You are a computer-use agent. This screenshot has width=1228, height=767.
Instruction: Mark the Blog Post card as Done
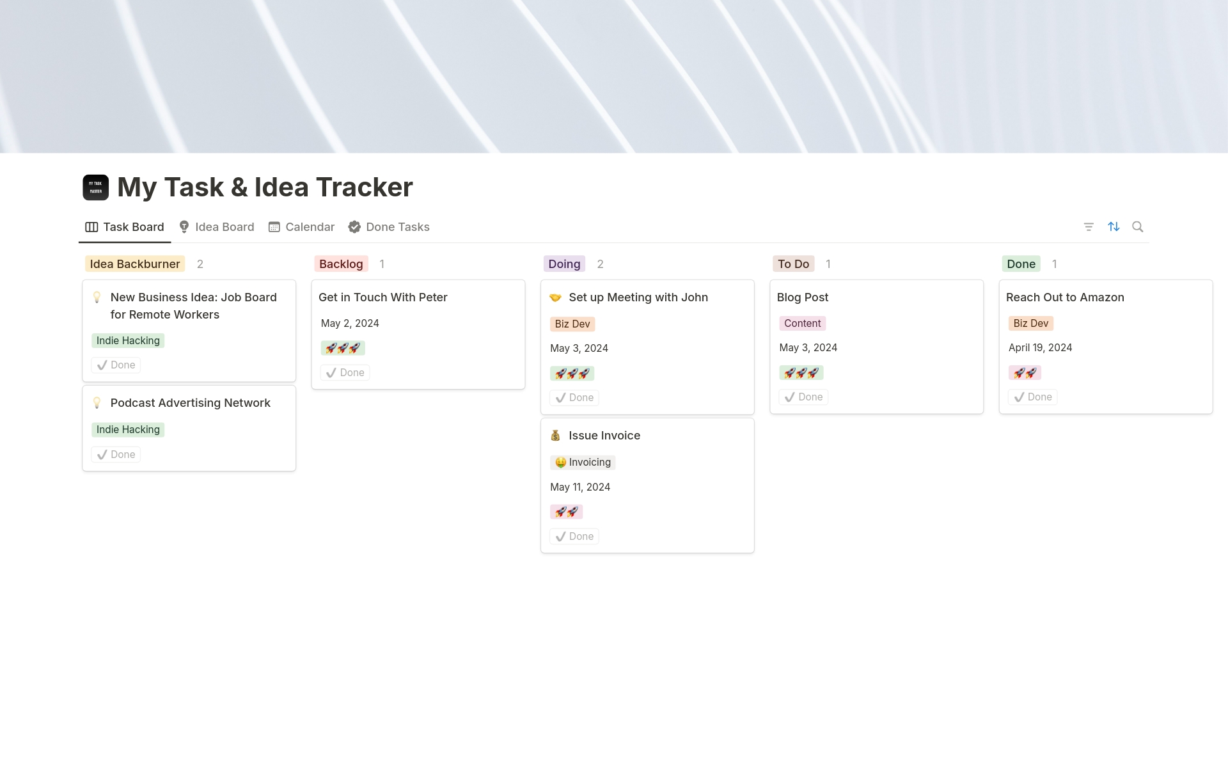(803, 397)
